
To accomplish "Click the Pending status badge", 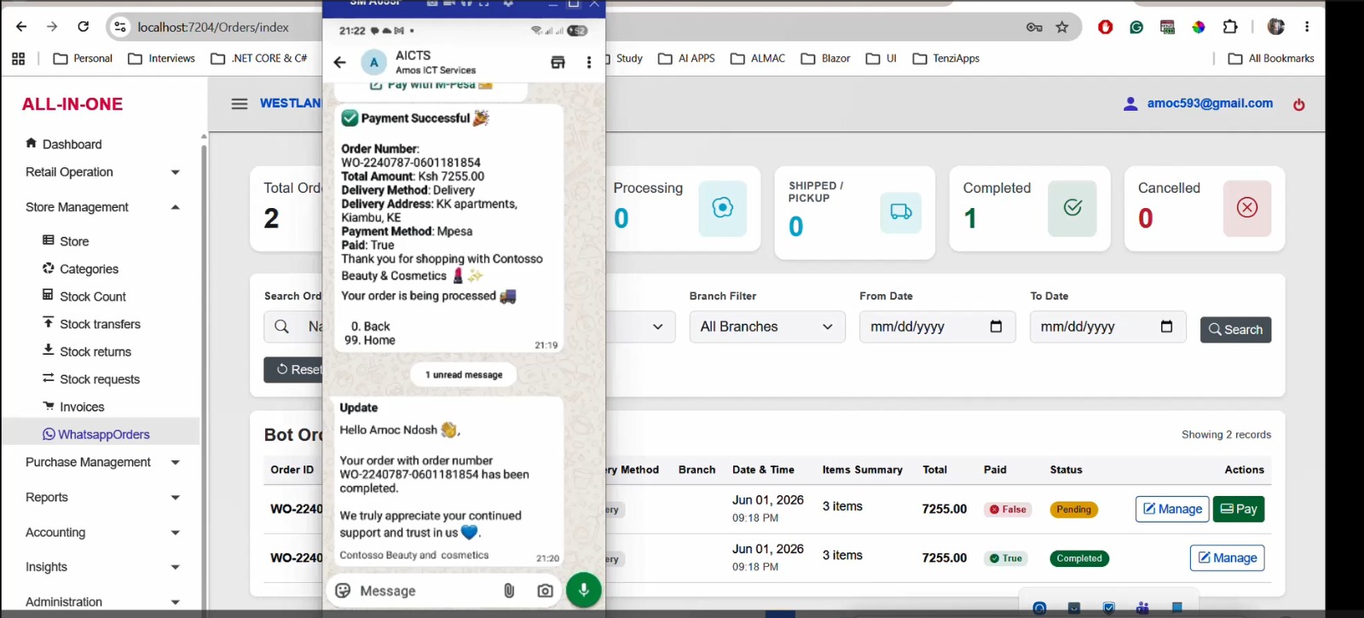I will tap(1073, 510).
